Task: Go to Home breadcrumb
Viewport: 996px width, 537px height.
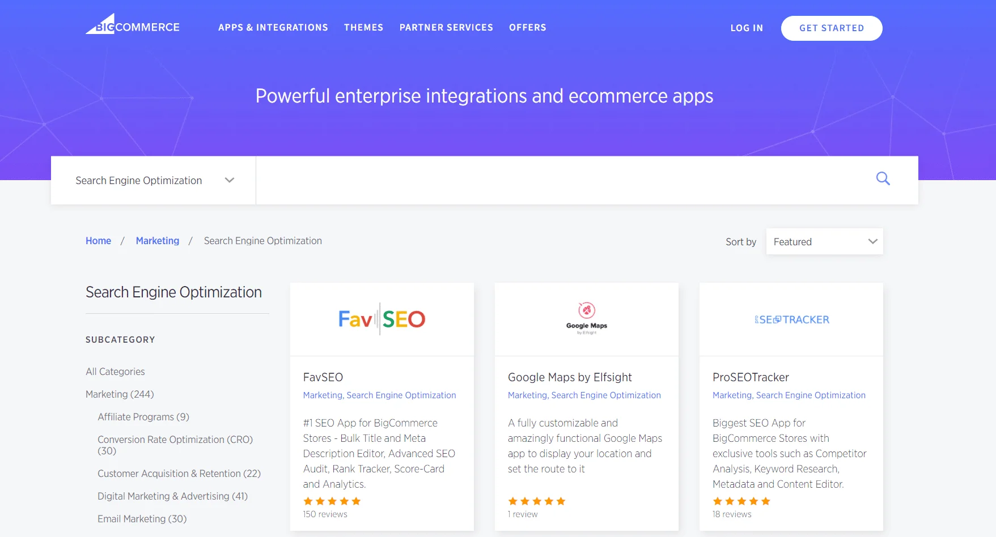Action: (98, 241)
